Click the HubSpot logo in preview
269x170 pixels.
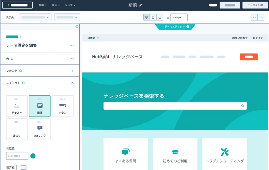101,56
